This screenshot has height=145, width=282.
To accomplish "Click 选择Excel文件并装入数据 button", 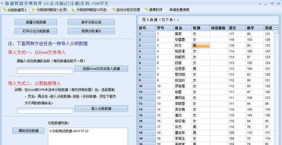I will tap(101, 69).
